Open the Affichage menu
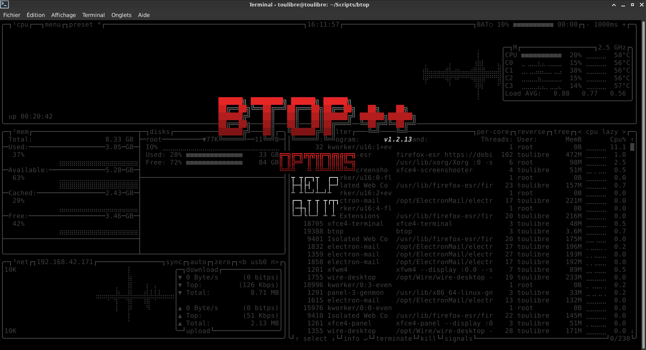This screenshot has width=646, height=350. click(x=63, y=15)
